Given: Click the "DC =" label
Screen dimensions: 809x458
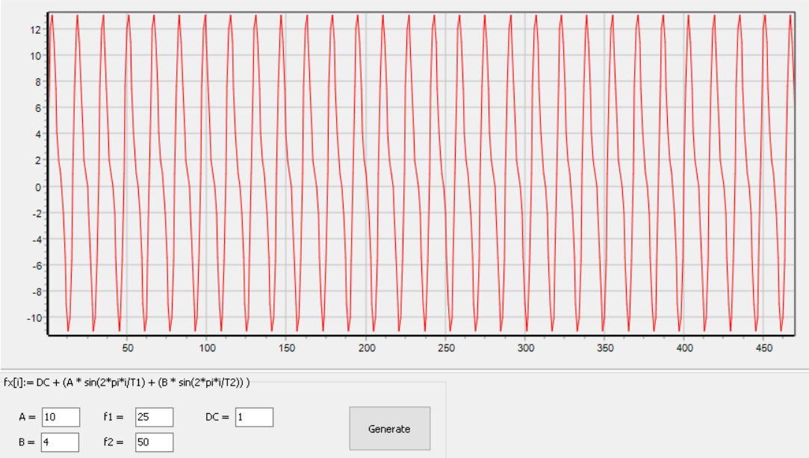Looking at the screenshot, I should [218, 418].
